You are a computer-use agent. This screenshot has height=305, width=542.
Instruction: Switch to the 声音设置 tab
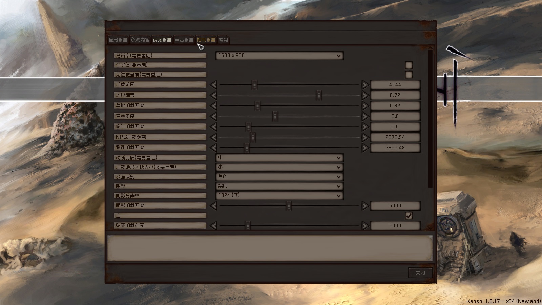tap(184, 40)
